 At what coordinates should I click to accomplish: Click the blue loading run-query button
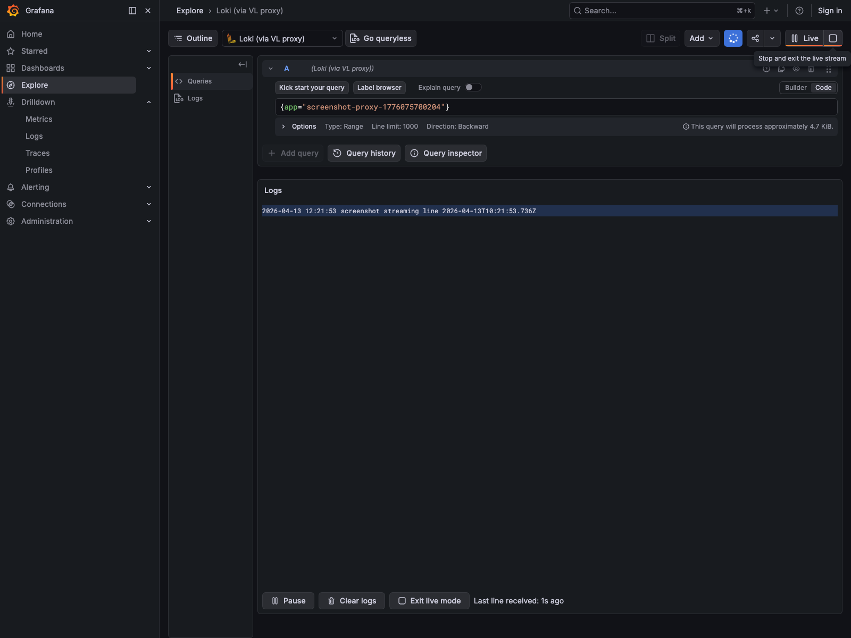(x=733, y=38)
